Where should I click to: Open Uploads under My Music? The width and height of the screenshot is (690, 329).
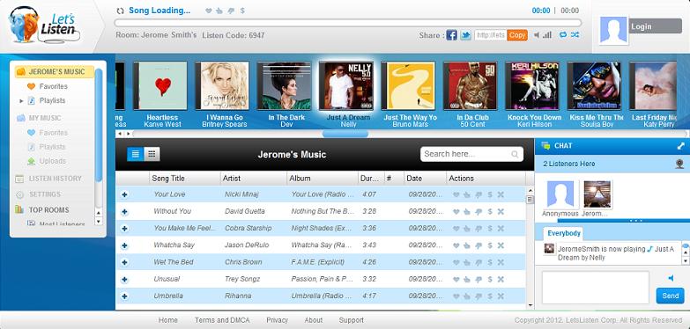[x=52, y=161]
